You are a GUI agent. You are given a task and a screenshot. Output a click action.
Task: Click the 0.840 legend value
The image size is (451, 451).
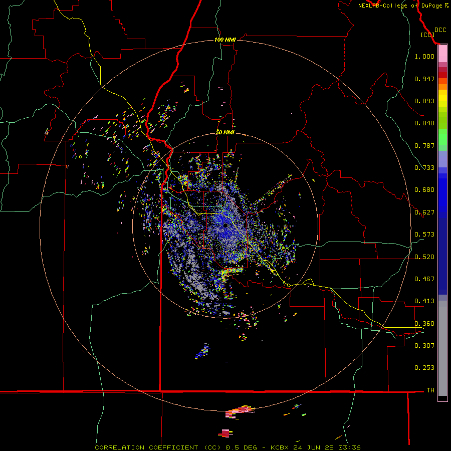click(x=424, y=123)
